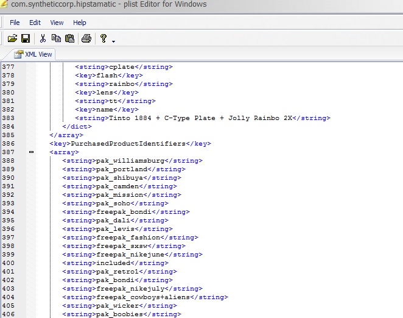Click the flash key on line 378

pyautogui.click(x=109, y=76)
